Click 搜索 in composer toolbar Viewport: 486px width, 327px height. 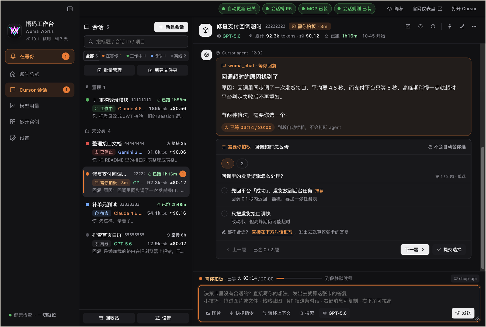tap(307, 313)
